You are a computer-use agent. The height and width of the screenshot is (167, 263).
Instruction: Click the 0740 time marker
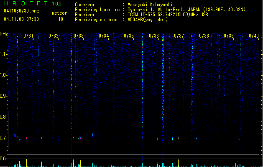point(254,36)
